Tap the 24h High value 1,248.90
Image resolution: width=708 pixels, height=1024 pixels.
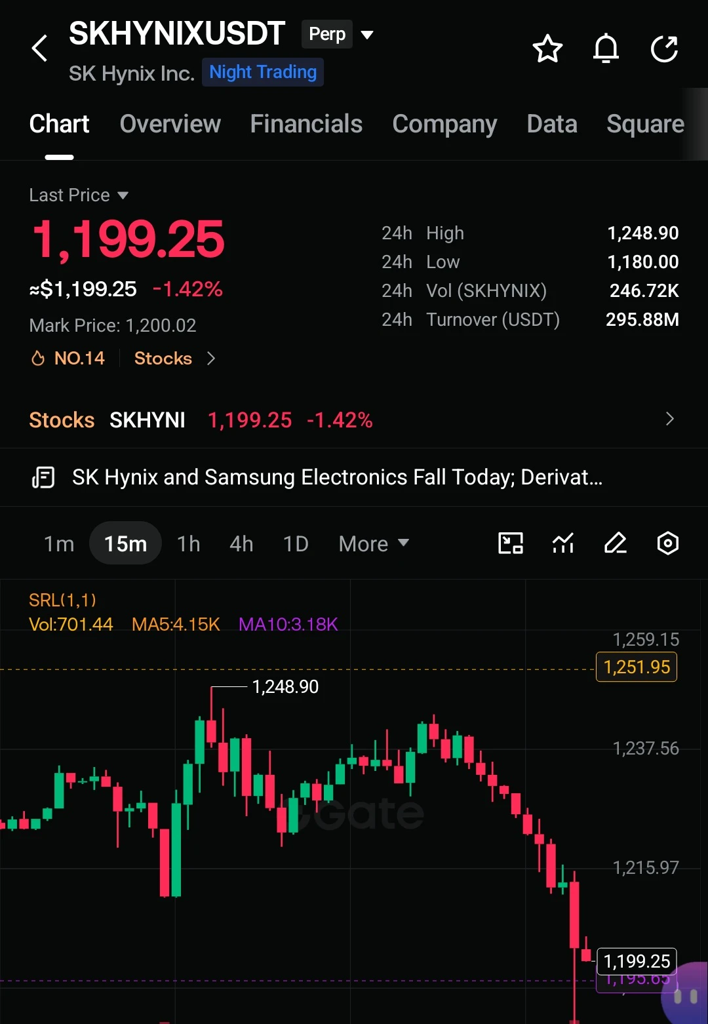643,233
